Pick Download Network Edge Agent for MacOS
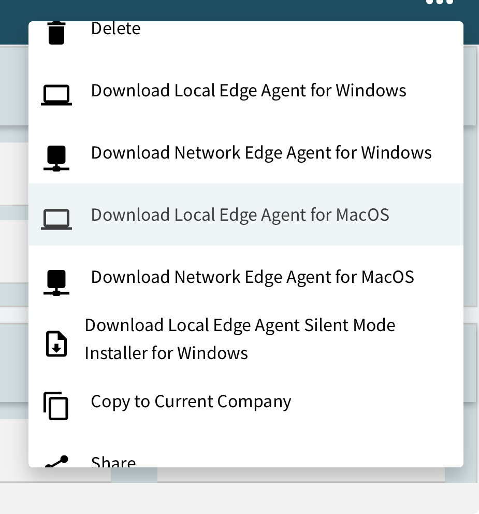Image resolution: width=479 pixels, height=514 pixels. tap(252, 277)
